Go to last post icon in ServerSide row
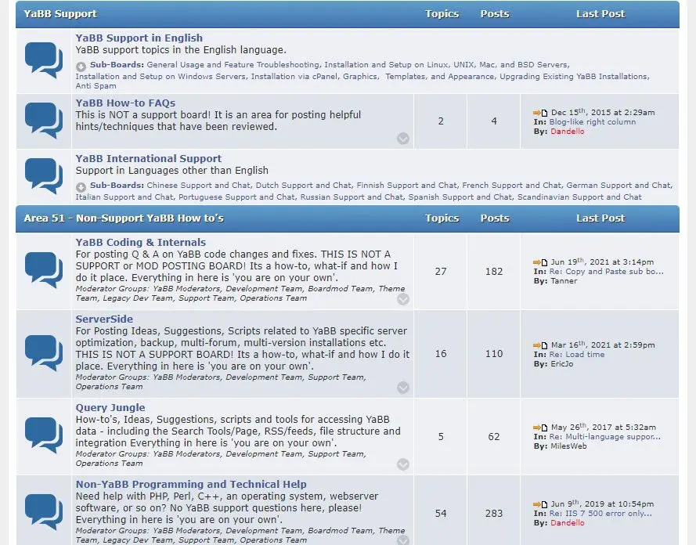 540,345
